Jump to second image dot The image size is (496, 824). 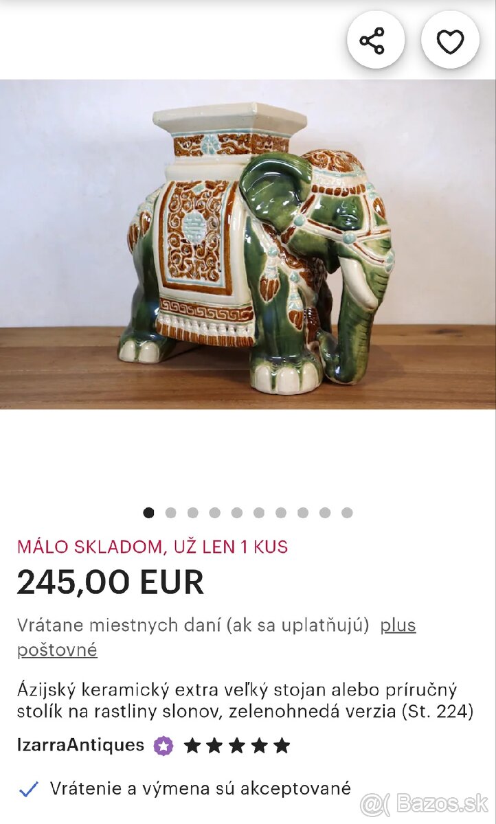170,512
